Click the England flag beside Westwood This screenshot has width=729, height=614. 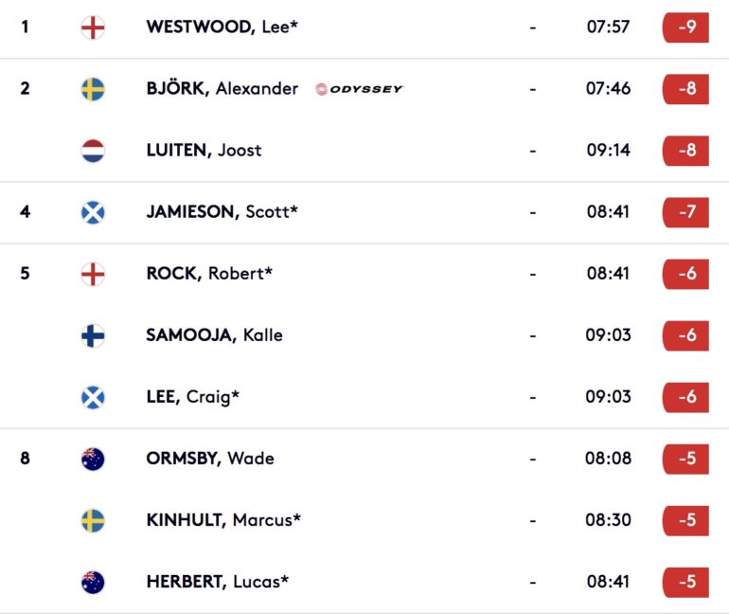pyautogui.click(x=93, y=27)
